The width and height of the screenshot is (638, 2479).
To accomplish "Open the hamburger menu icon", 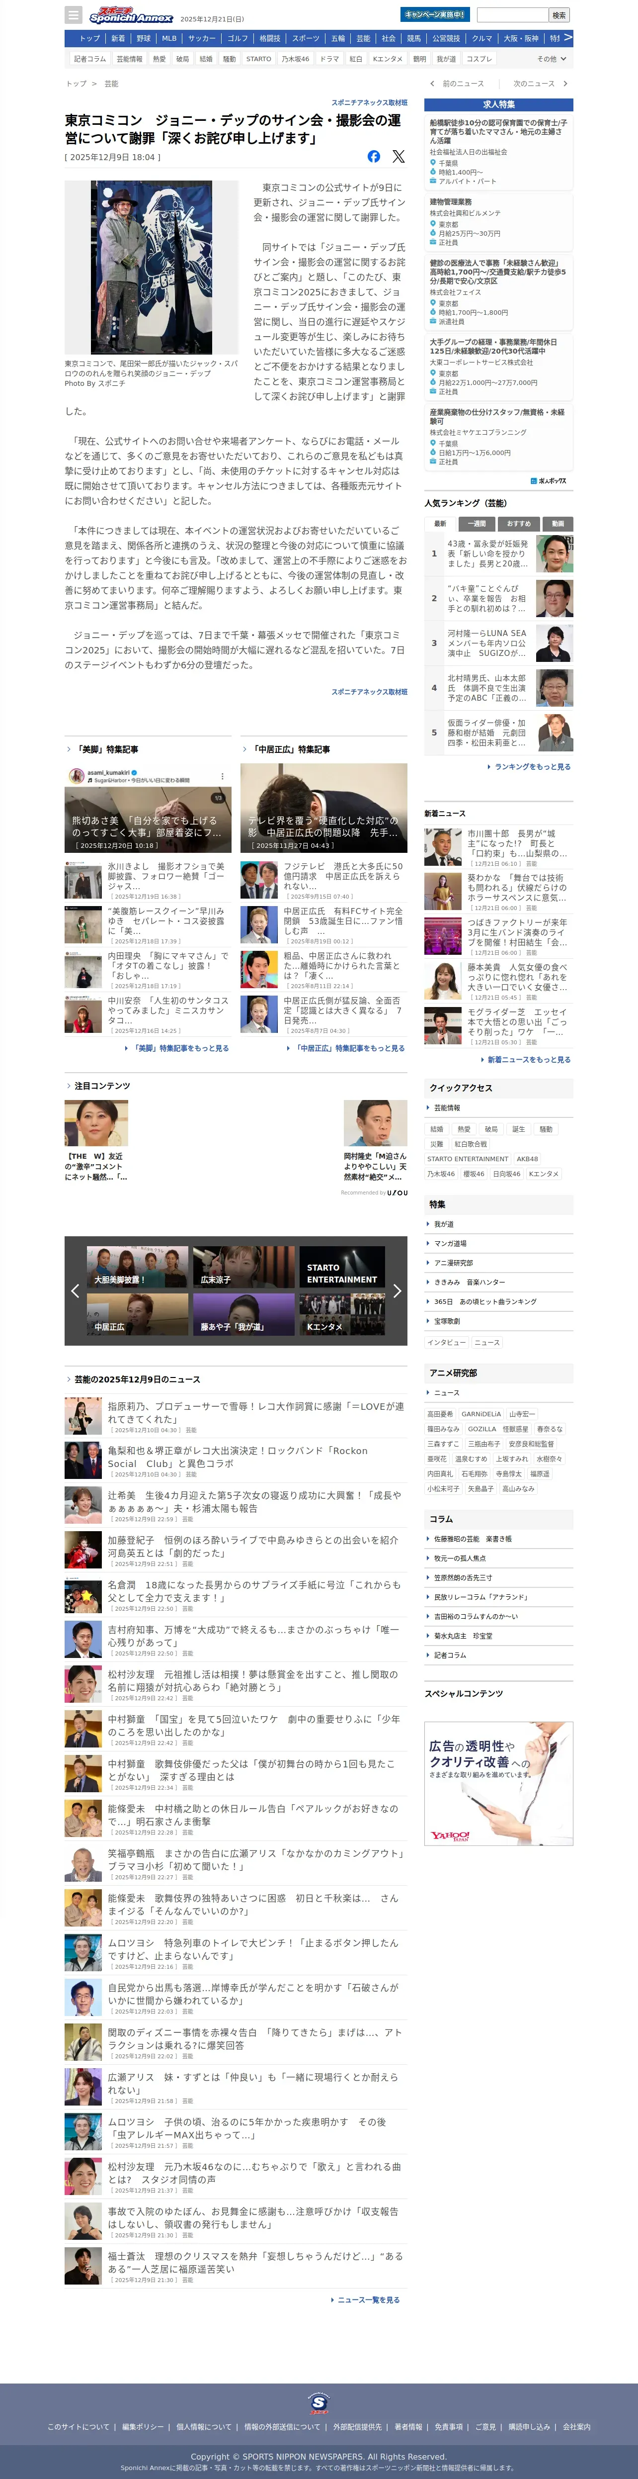I will 73,15.
